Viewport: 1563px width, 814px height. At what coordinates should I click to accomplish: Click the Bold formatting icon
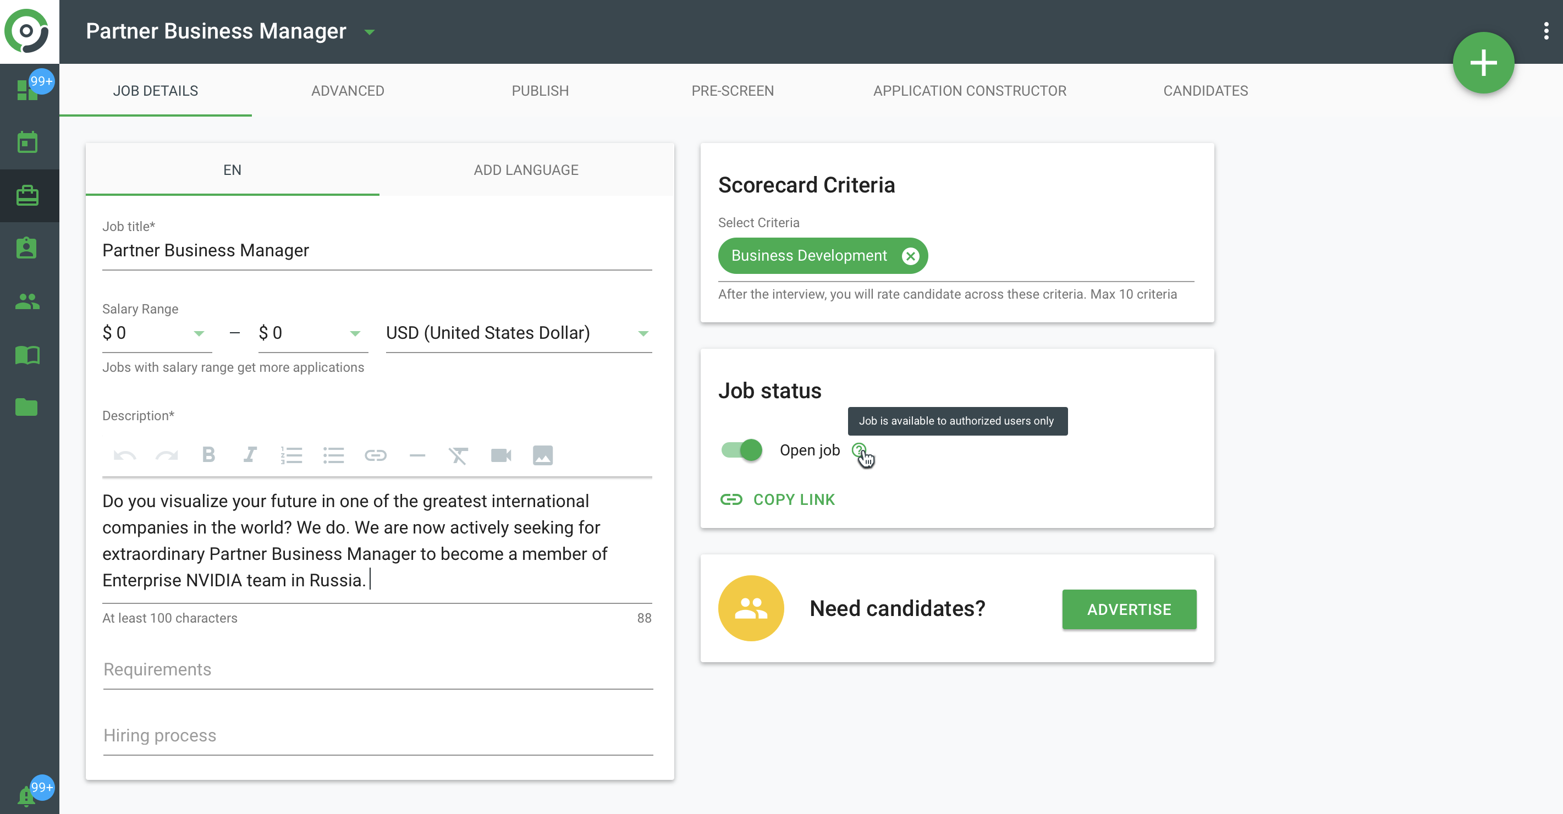(x=208, y=455)
